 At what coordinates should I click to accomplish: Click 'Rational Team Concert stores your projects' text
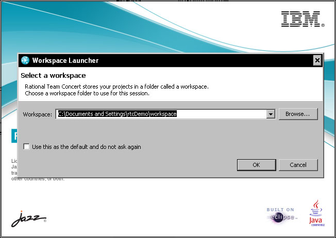pos(116,87)
